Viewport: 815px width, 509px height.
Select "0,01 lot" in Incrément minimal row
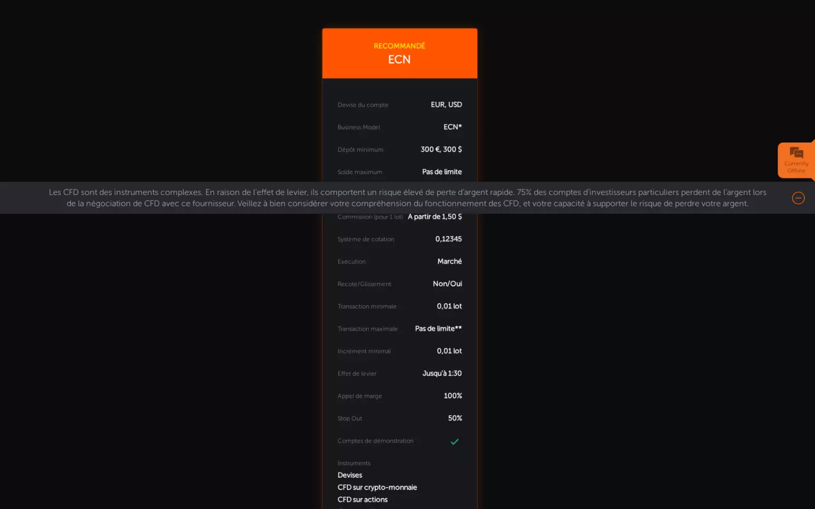449,351
